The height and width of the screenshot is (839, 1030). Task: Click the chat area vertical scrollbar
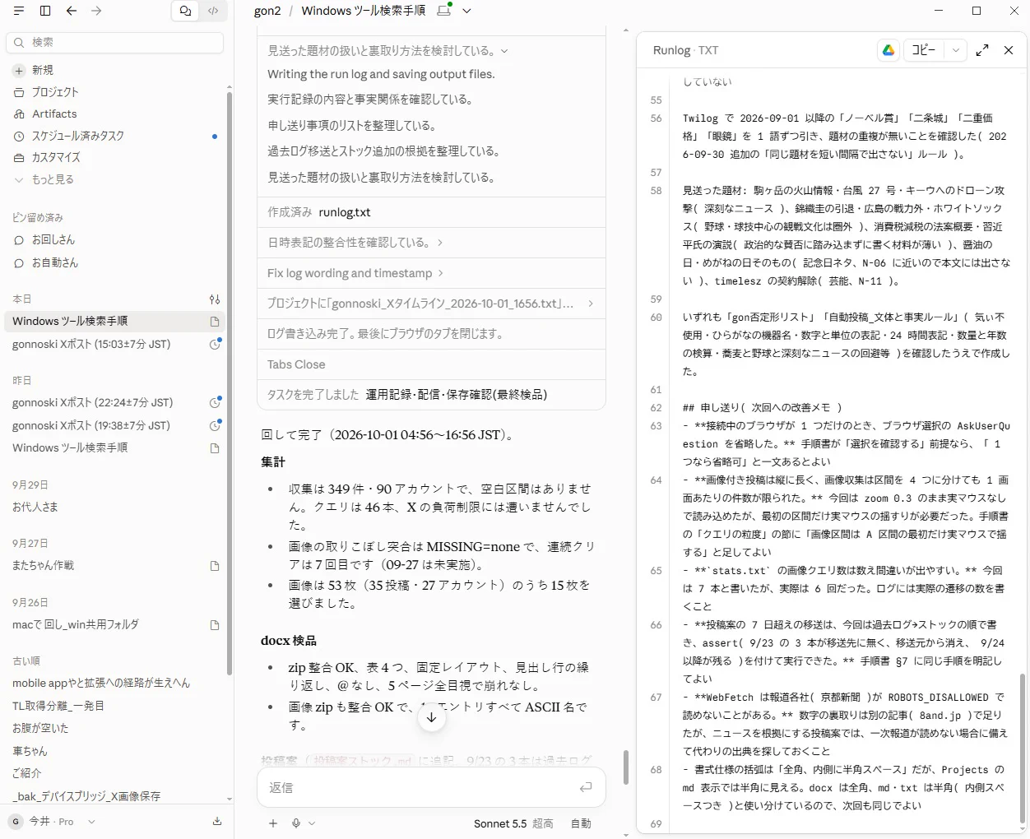[625, 767]
